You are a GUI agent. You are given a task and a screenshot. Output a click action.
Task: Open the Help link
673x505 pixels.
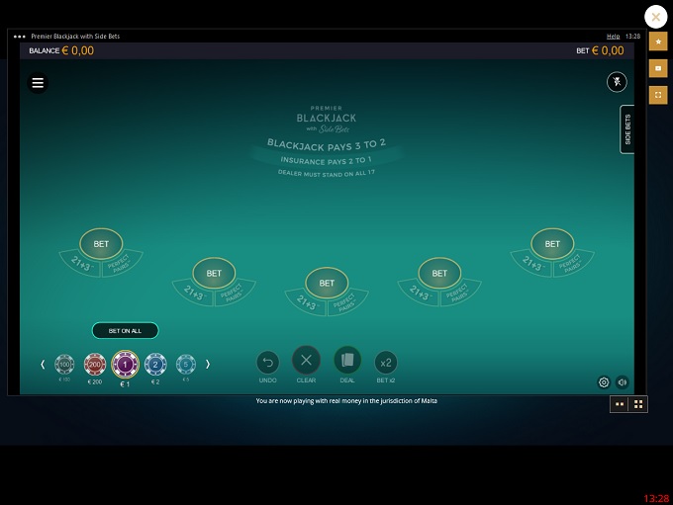click(x=613, y=36)
